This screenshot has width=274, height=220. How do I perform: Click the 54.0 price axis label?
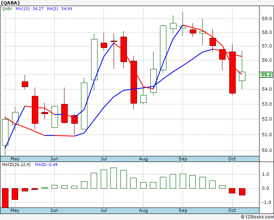click(x=267, y=89)
